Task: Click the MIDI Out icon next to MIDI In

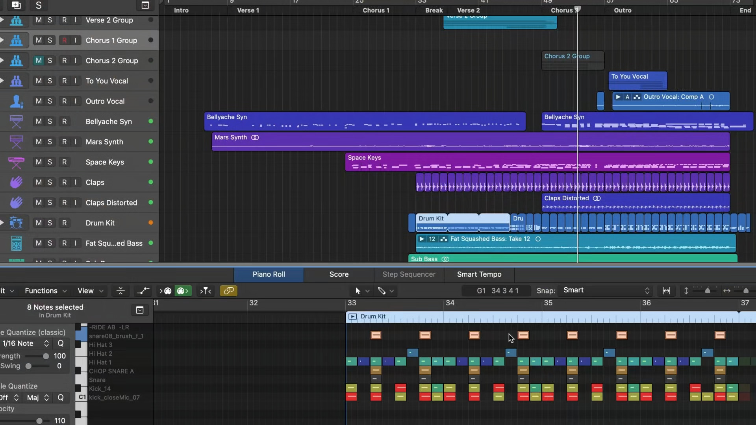Action: pos(182,291)
